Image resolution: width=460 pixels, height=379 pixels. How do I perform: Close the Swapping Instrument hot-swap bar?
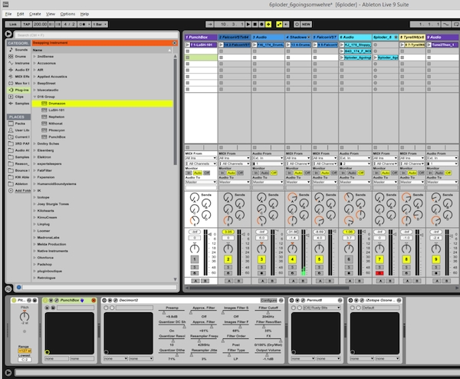[x=174, y=43]
